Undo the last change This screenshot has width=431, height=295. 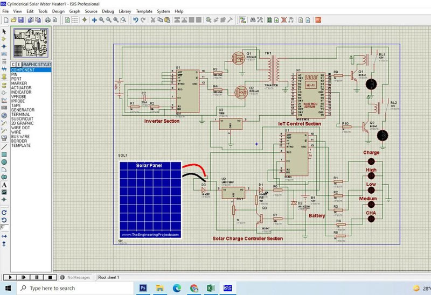click(136, 20)
